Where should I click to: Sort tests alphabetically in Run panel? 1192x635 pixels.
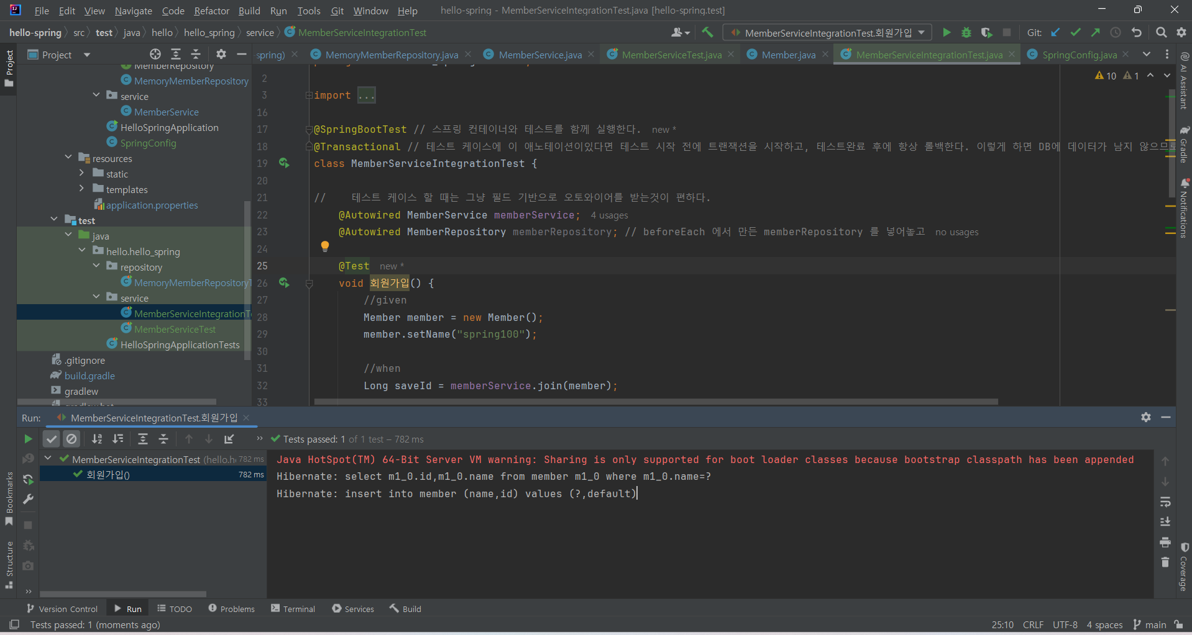(x=97, y=439)
